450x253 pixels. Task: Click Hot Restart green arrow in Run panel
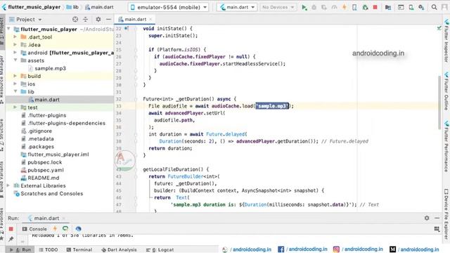[x=65, y=228]
